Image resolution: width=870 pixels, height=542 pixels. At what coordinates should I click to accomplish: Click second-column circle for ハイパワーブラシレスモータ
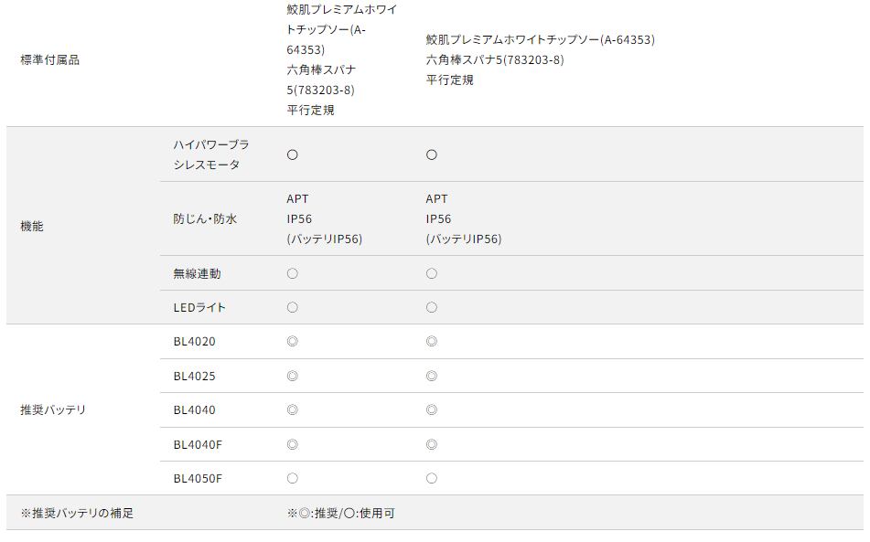point(431,154)
